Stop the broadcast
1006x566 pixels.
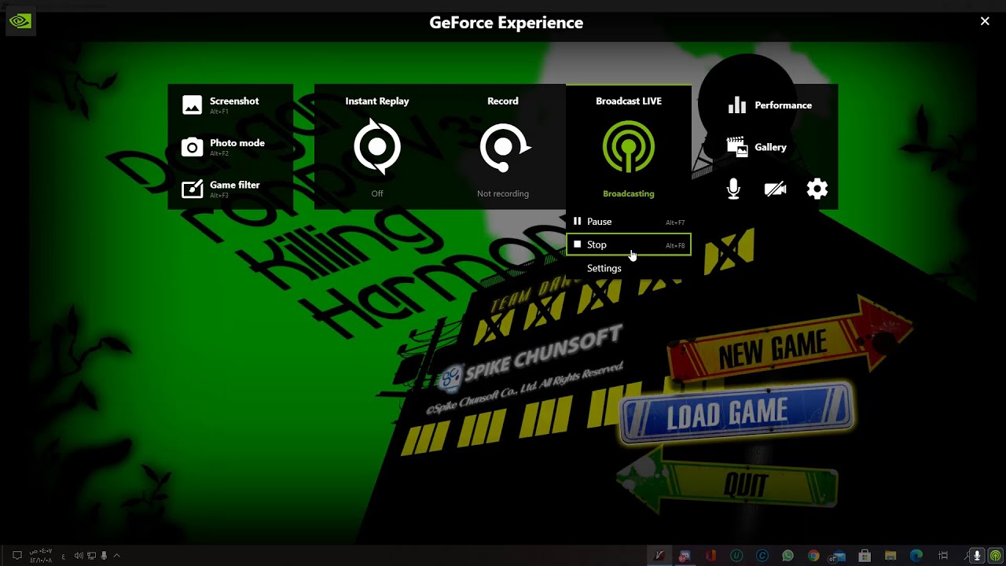[629, 244]
